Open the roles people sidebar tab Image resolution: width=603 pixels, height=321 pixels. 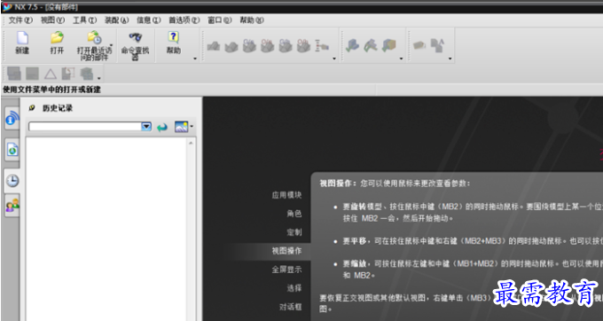(12, 206)
